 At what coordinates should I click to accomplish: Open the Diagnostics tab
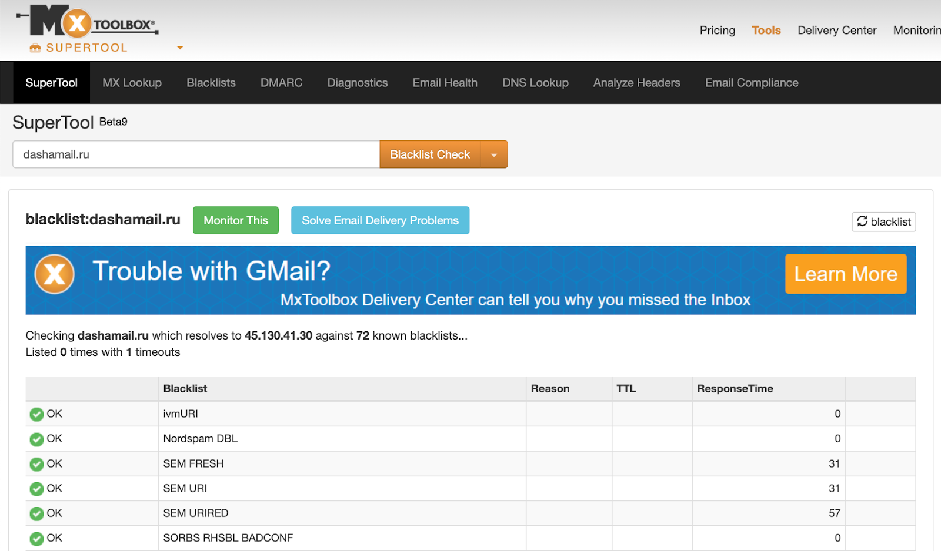pyautogui.click(x=358, y=83)
